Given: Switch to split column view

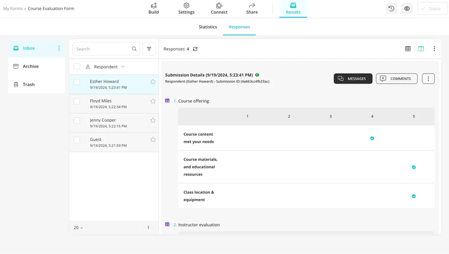Looking at the screenshot, I should click(421, 49).
